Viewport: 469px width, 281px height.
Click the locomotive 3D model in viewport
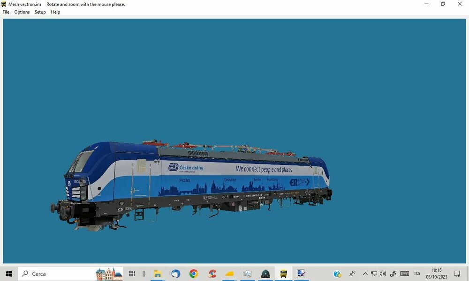[x=191, y=185]
